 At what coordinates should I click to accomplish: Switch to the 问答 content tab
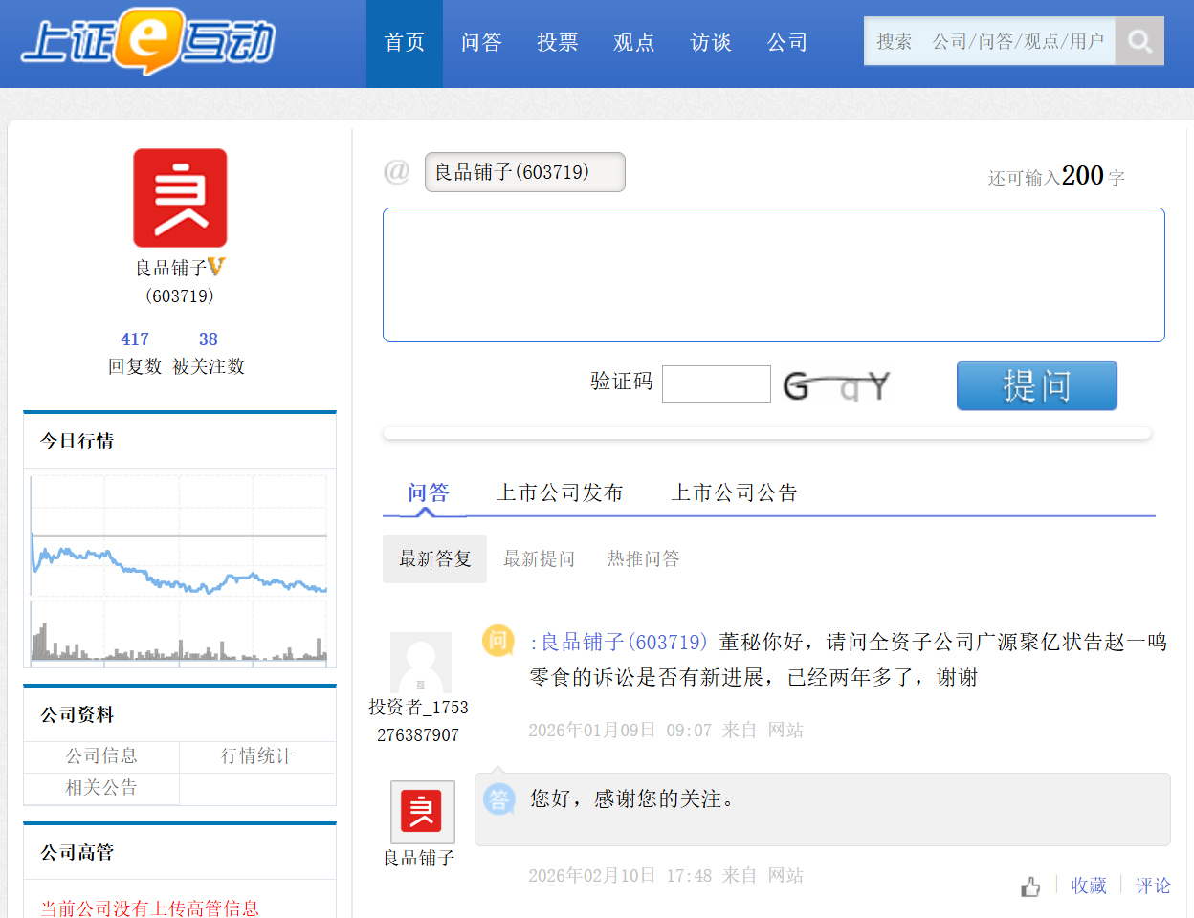point(428,492)
